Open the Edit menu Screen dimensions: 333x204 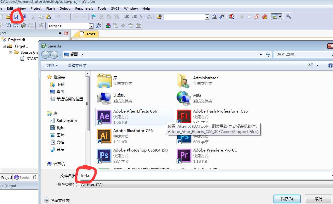click(x=10, y=8)
